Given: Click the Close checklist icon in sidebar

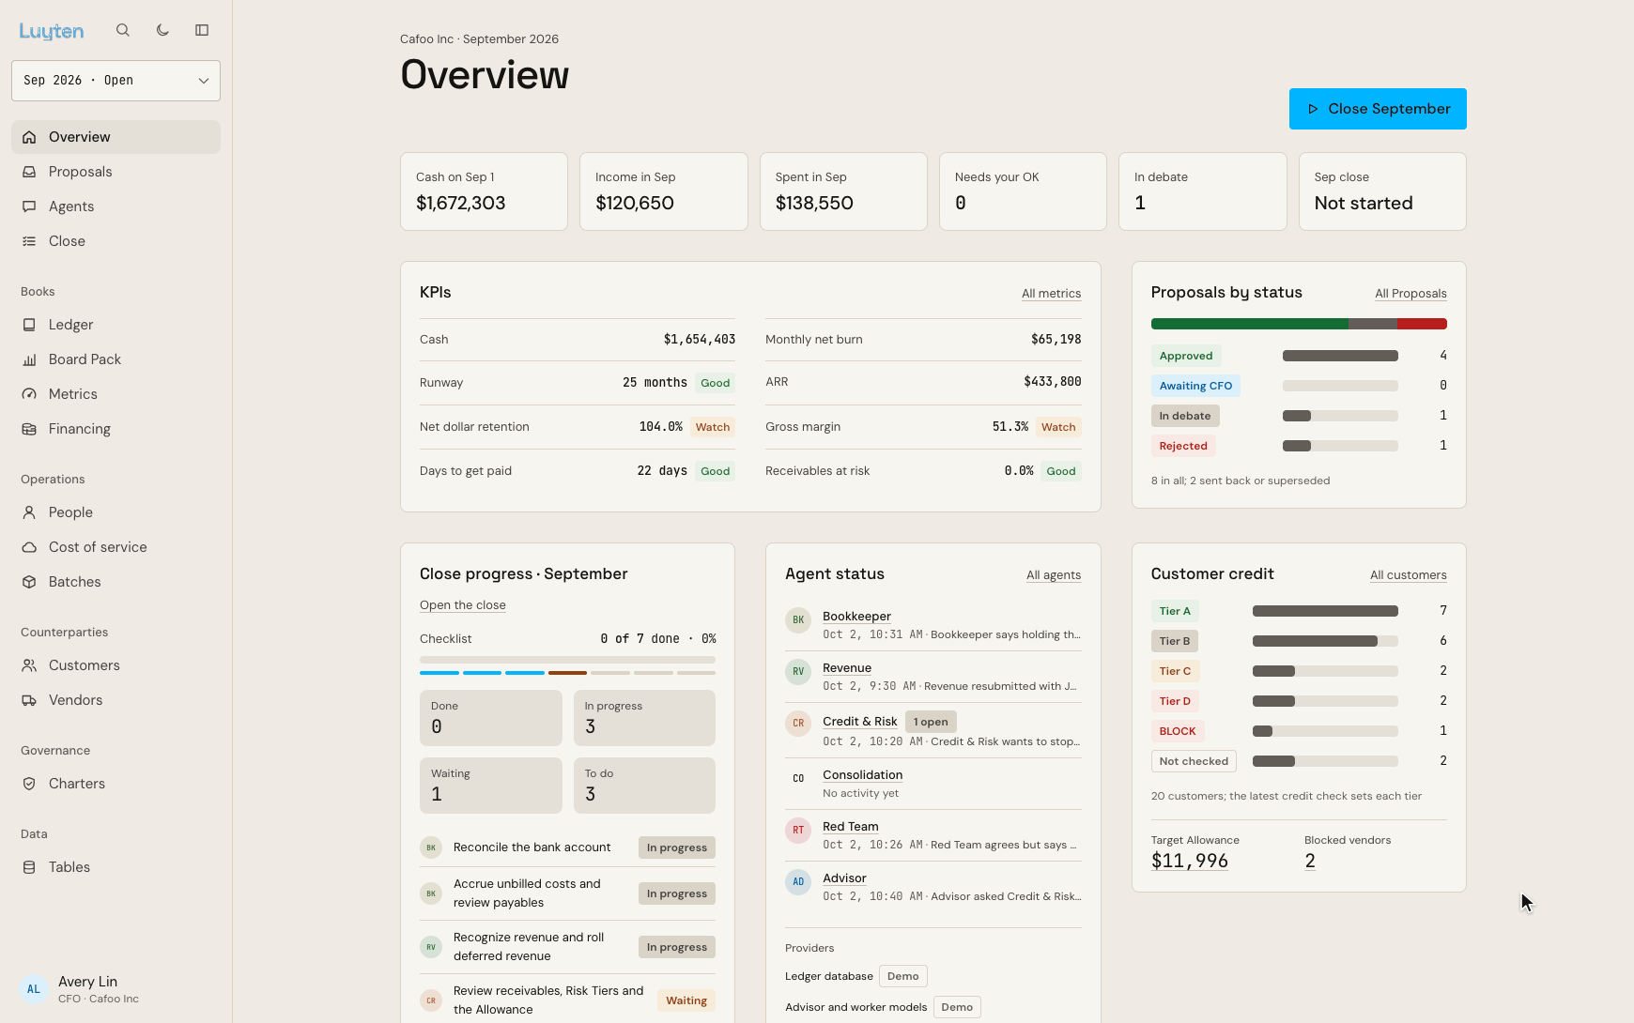Looking at the screenshot, I should [x=29, y=241].
